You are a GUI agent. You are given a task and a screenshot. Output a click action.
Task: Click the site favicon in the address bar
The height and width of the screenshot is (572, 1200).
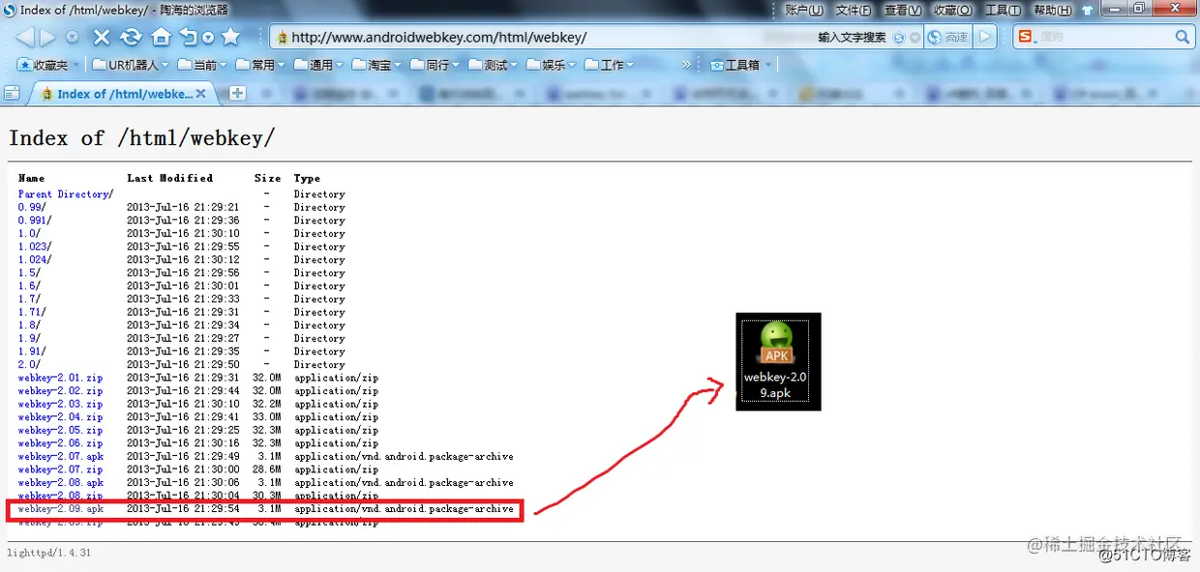(x=283, y=38)
